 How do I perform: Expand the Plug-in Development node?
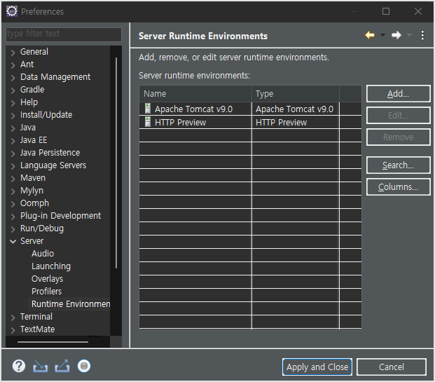click(x=13, y=217)
